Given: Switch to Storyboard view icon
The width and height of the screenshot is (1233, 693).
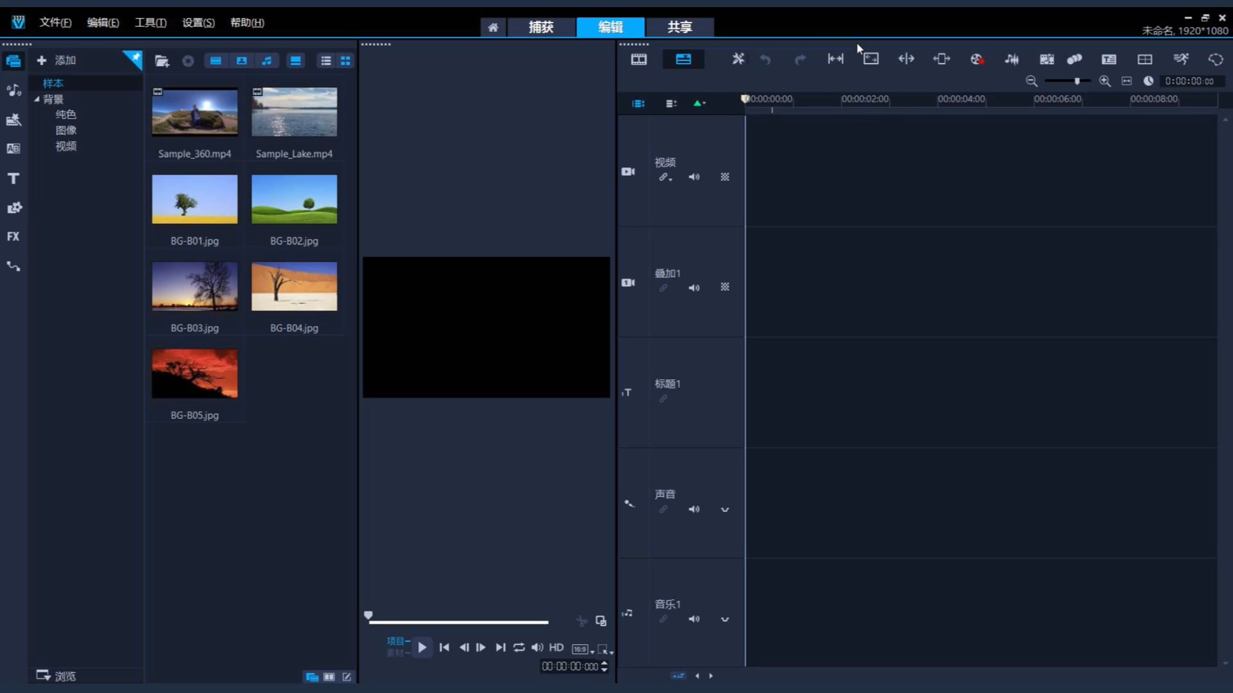Looking at the screenshot, I should coord(639,60).
